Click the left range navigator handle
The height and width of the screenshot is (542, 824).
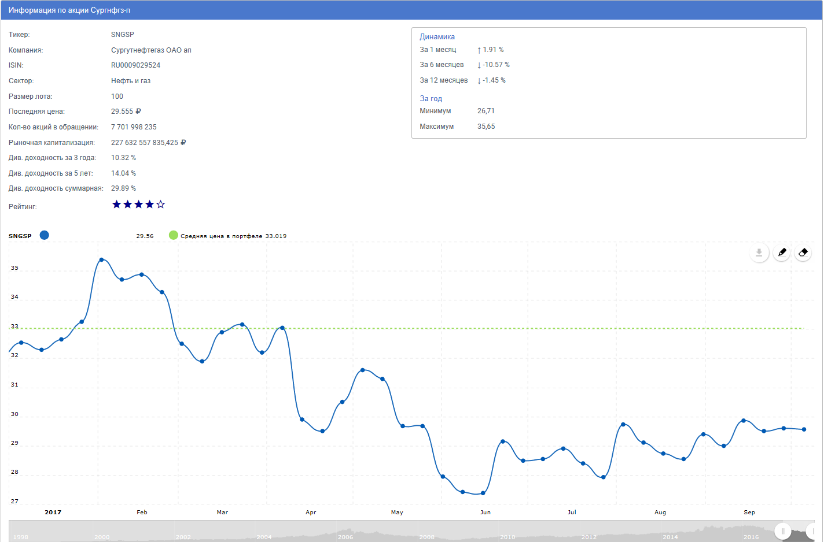(782, 531)
